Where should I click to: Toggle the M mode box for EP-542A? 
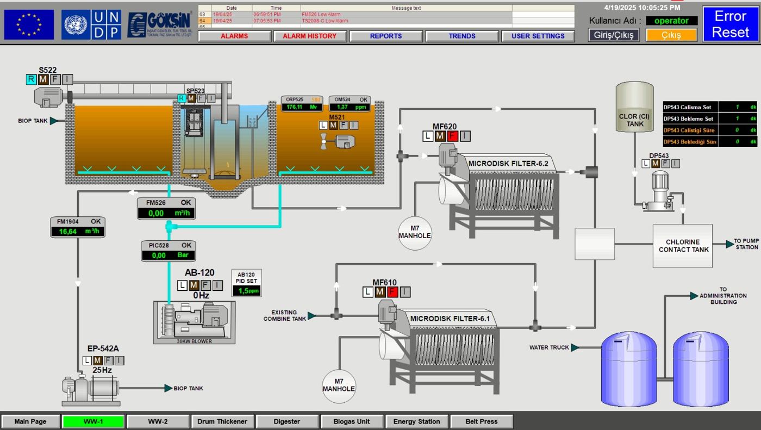pos(97,360)
